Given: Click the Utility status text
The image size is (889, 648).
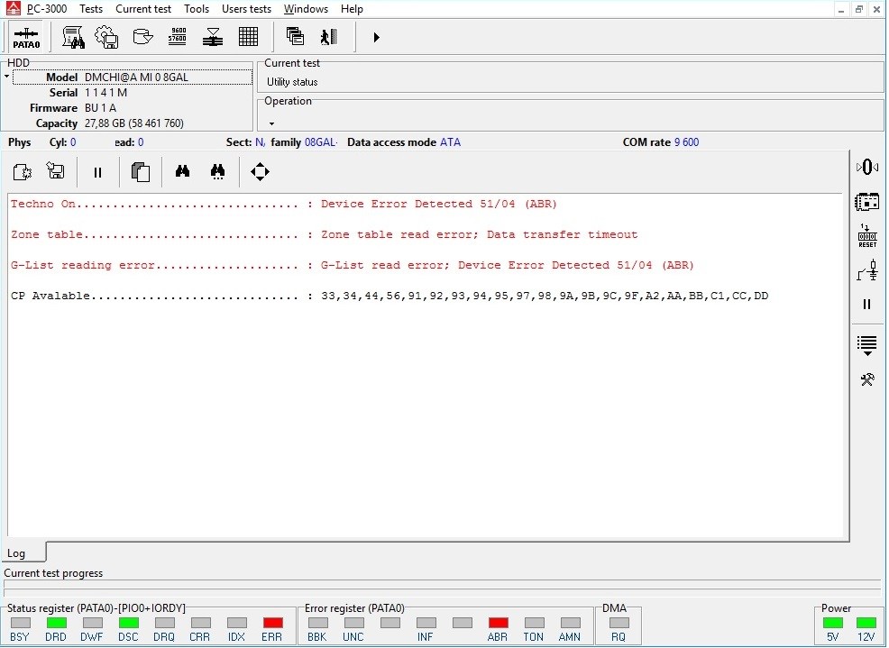Looking at the screenshot, I should pyautogui.click(x=292, y=82).
